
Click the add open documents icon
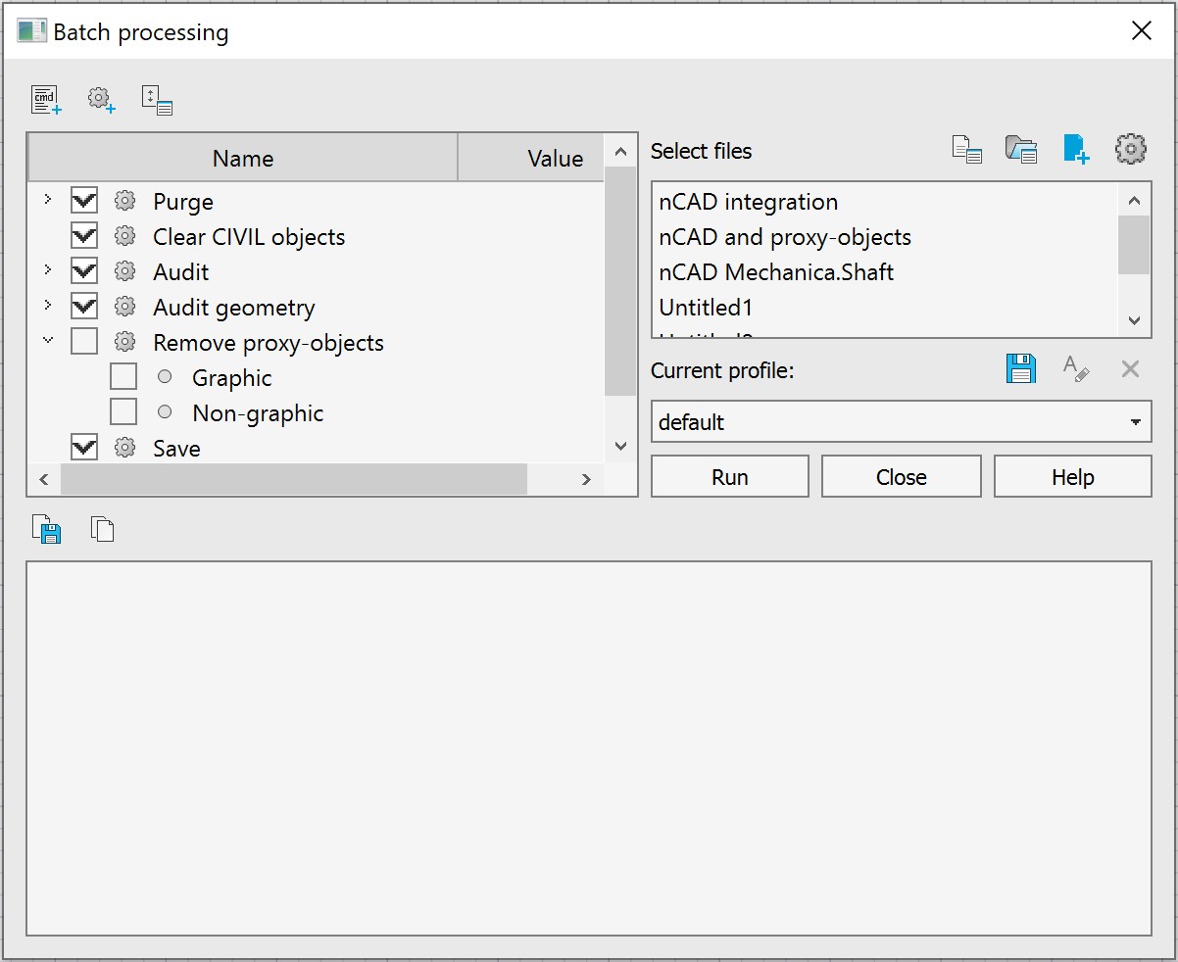[967, 150]
